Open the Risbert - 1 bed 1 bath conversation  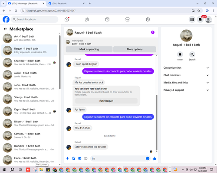point(30,123)
